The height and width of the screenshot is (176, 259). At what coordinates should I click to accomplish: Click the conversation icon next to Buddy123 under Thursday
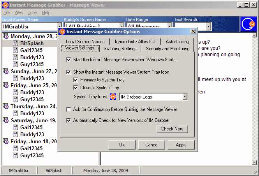[x=15, y=113]
